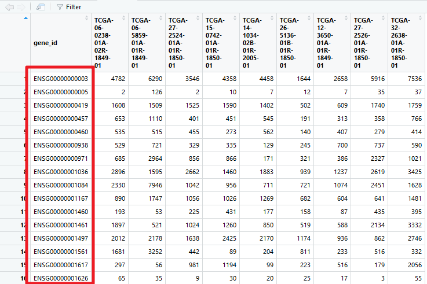Click cell ENSG00000001460
The height and width of the screenshot is (284, 427).
61,212
